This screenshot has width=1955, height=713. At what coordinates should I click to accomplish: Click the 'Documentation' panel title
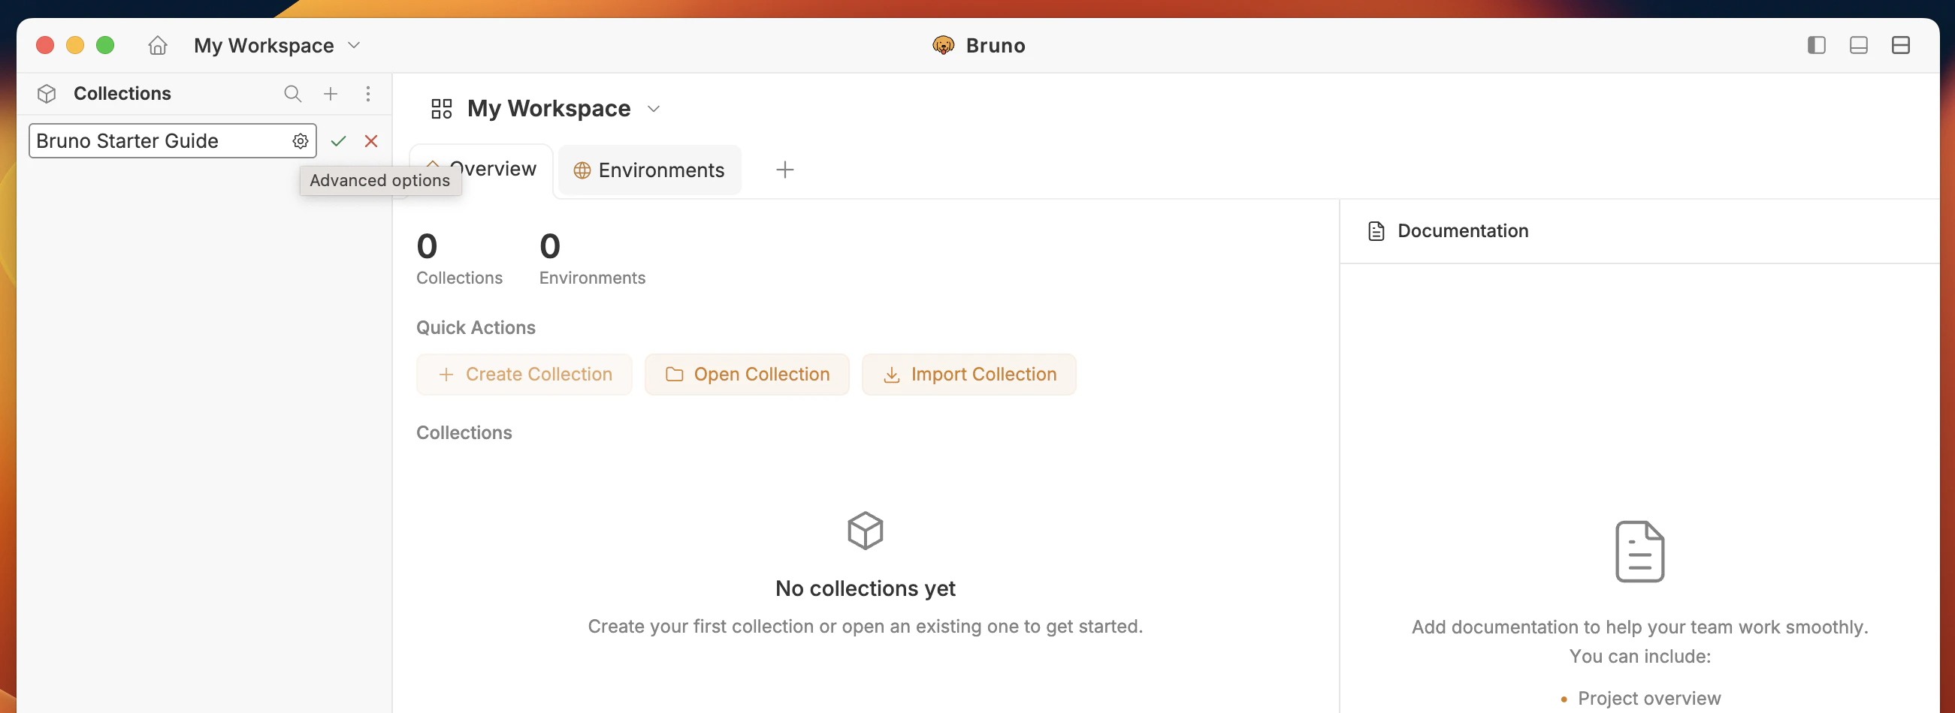click(1463, 231)
